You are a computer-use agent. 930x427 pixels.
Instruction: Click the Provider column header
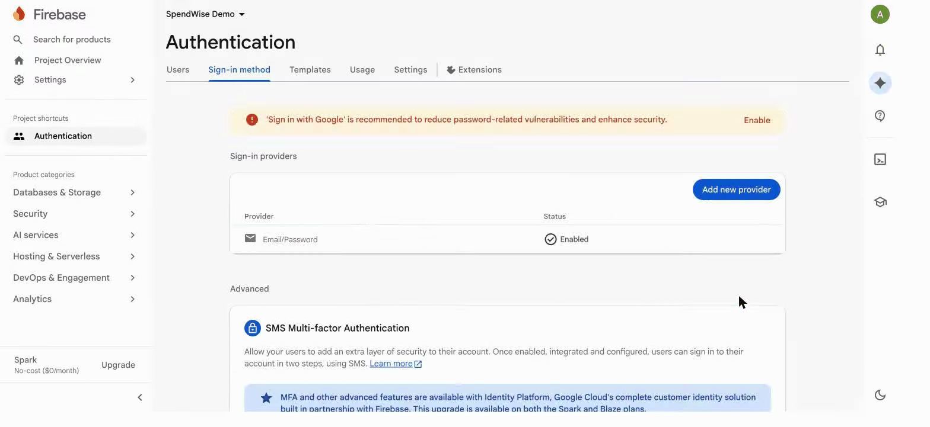[x=259, y=217]
